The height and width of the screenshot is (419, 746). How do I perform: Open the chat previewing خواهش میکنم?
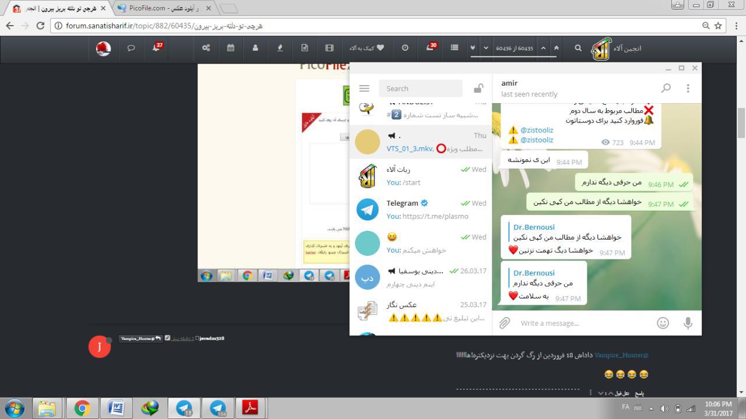(x=421, y=244)
